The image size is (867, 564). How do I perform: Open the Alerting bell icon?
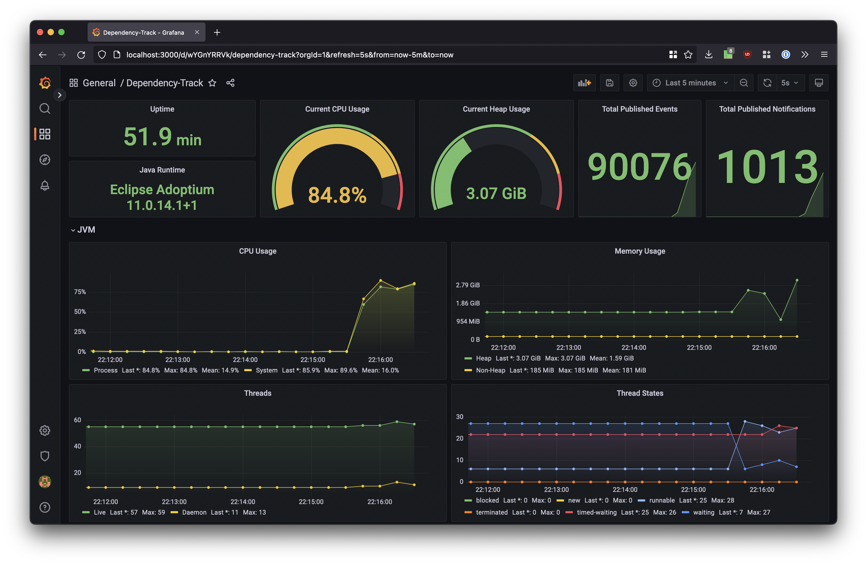coord(45,185)
